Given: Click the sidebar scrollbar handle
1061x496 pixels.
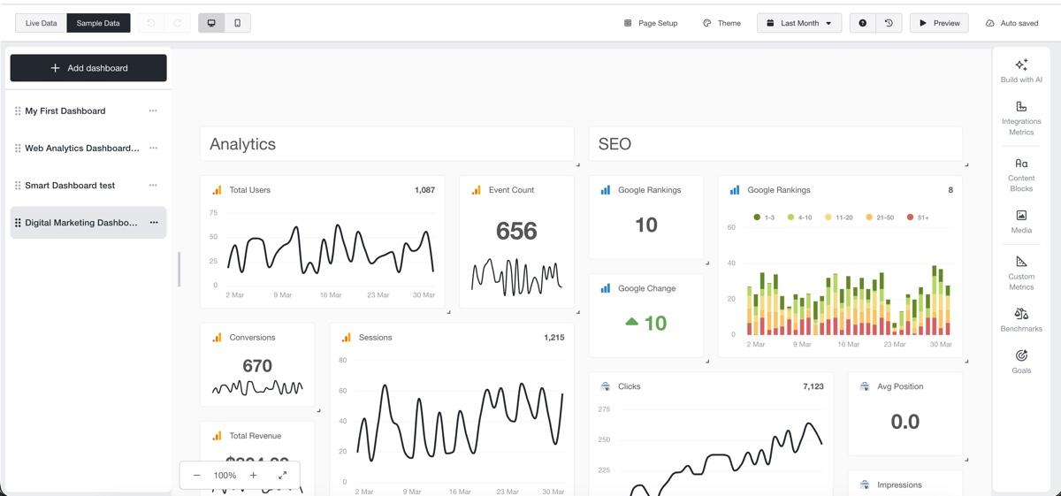Looking at the screenshot, I should click(179, 270).
